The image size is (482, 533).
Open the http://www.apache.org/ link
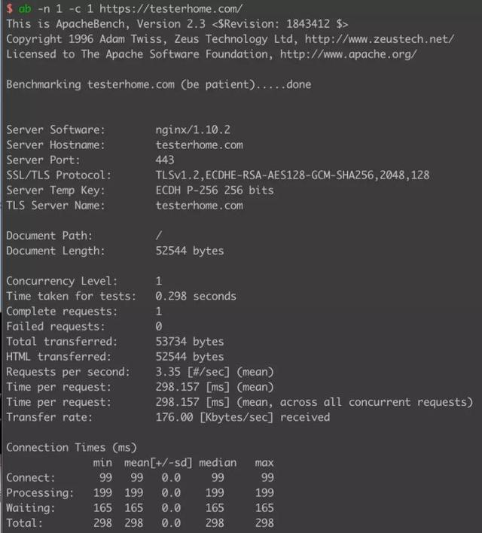(x=348, y=54)
